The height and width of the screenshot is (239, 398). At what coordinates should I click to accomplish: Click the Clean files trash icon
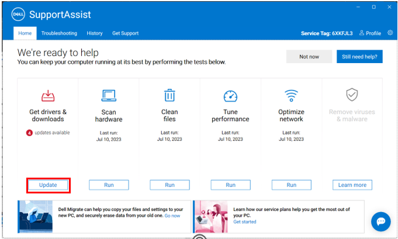[169, 95]
